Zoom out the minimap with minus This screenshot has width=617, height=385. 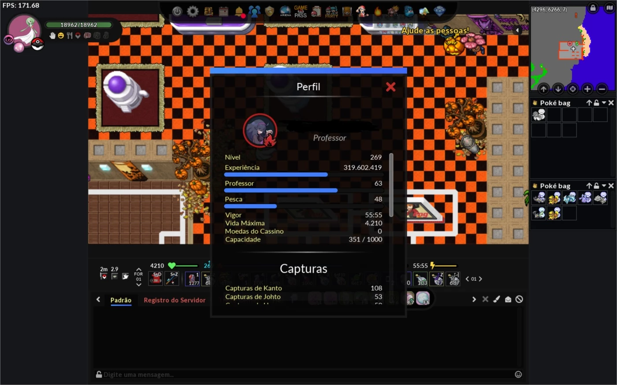(602, 89)
